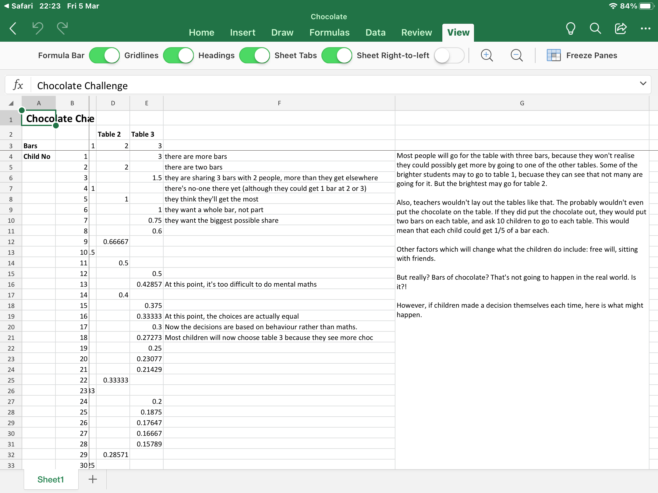Click the undo arrow icon

[38, 29]
